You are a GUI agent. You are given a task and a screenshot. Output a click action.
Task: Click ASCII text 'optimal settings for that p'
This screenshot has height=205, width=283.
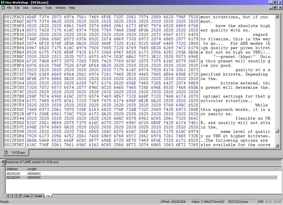tap(237, 96)
